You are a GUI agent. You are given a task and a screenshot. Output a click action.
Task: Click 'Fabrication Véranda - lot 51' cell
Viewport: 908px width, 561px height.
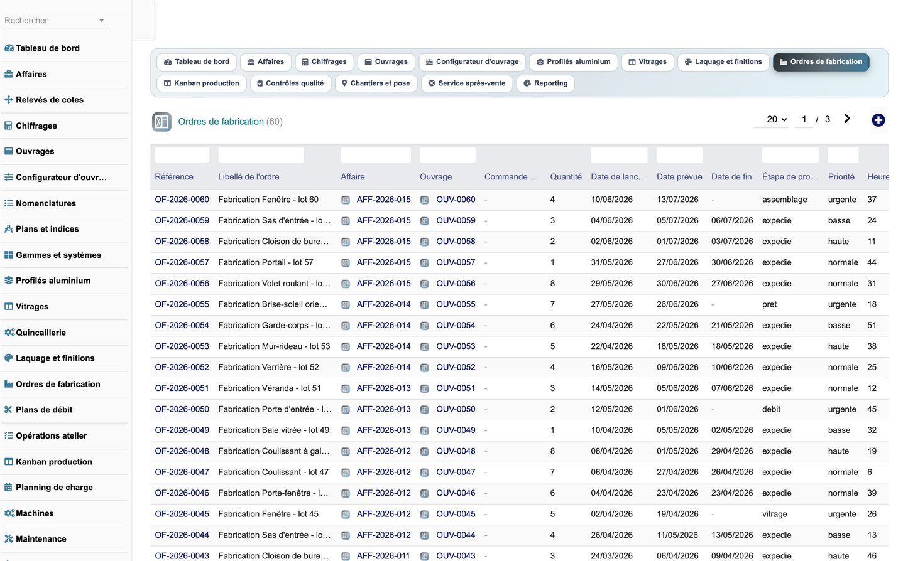[270, 388]
